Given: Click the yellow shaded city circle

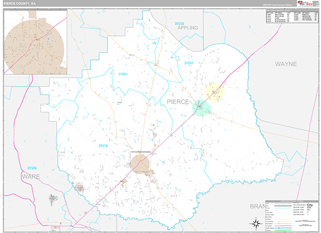Looking at the screenshot, I should click(215, 92).
